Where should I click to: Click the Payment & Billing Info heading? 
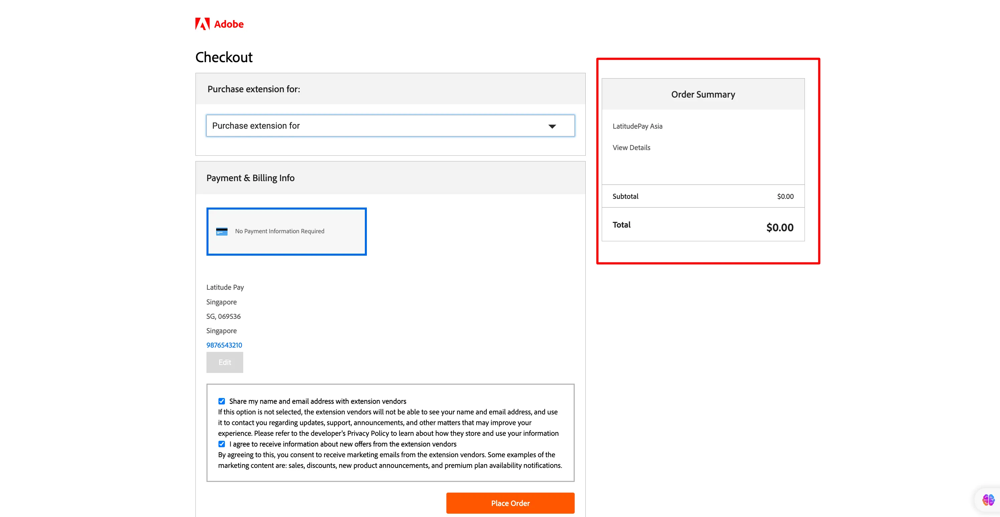click(250, 178)
